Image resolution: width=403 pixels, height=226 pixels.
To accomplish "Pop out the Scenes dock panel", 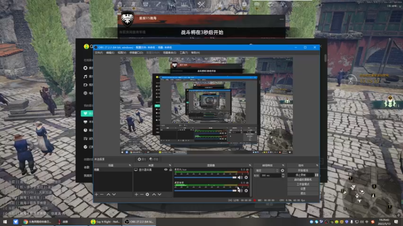I will [x=130, y=165].
